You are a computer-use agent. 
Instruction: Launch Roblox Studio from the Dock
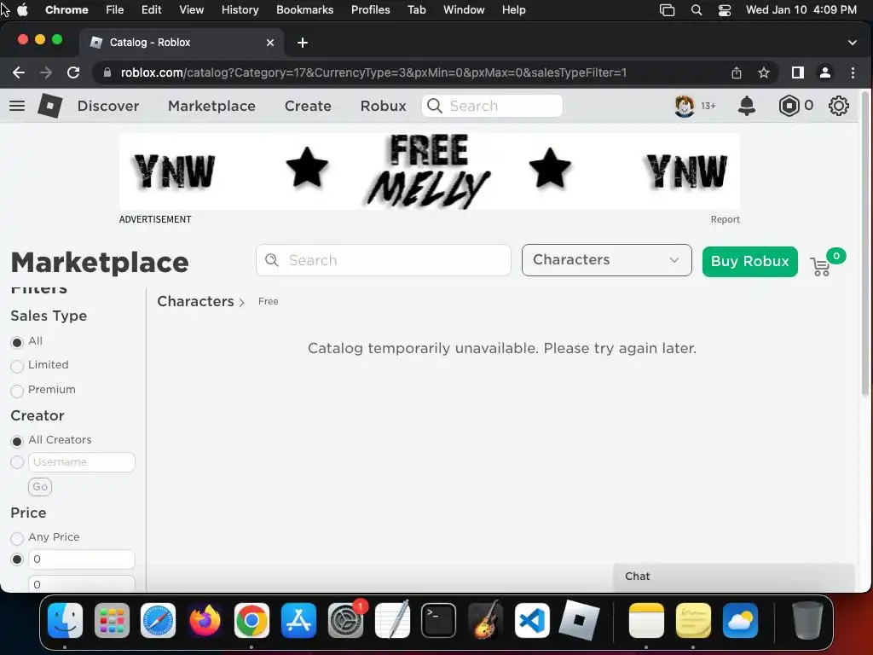[579, 621]
